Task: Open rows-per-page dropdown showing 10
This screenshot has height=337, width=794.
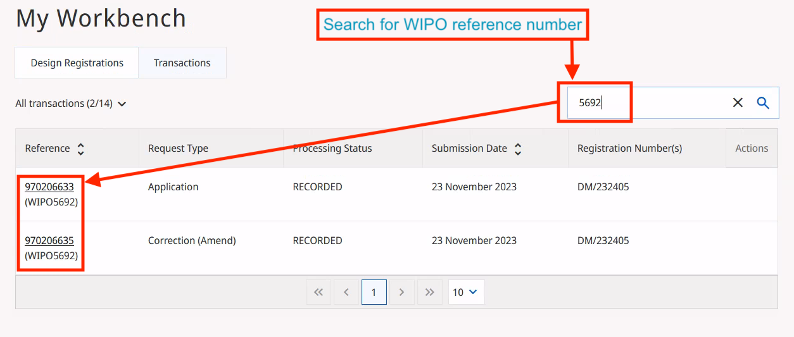Action: pyautogui.click(x=466, y=292)
